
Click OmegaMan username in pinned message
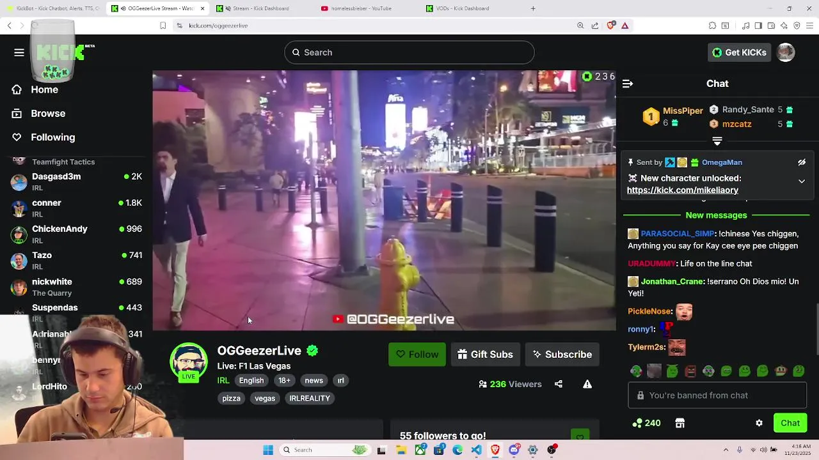pos(722,162)
